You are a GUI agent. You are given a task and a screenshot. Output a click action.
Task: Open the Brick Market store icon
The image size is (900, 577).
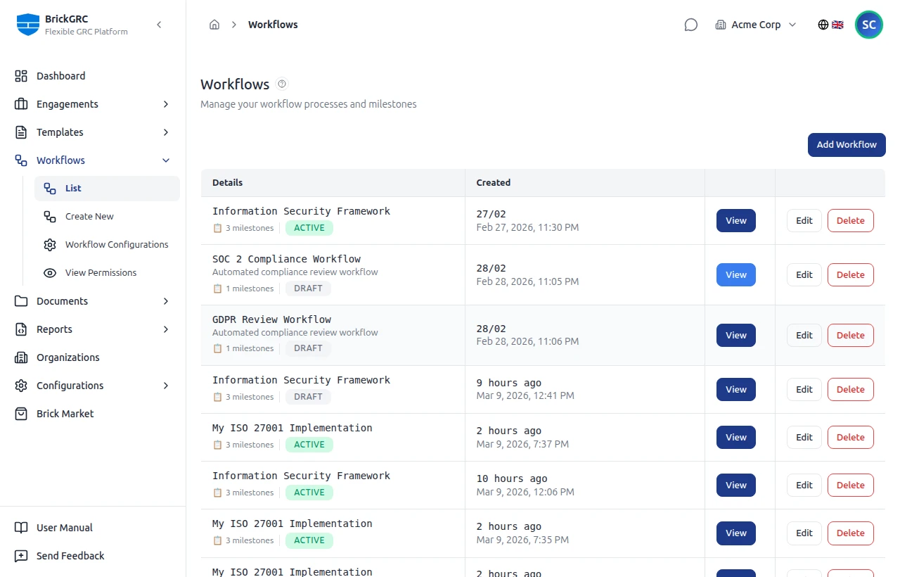21,413
